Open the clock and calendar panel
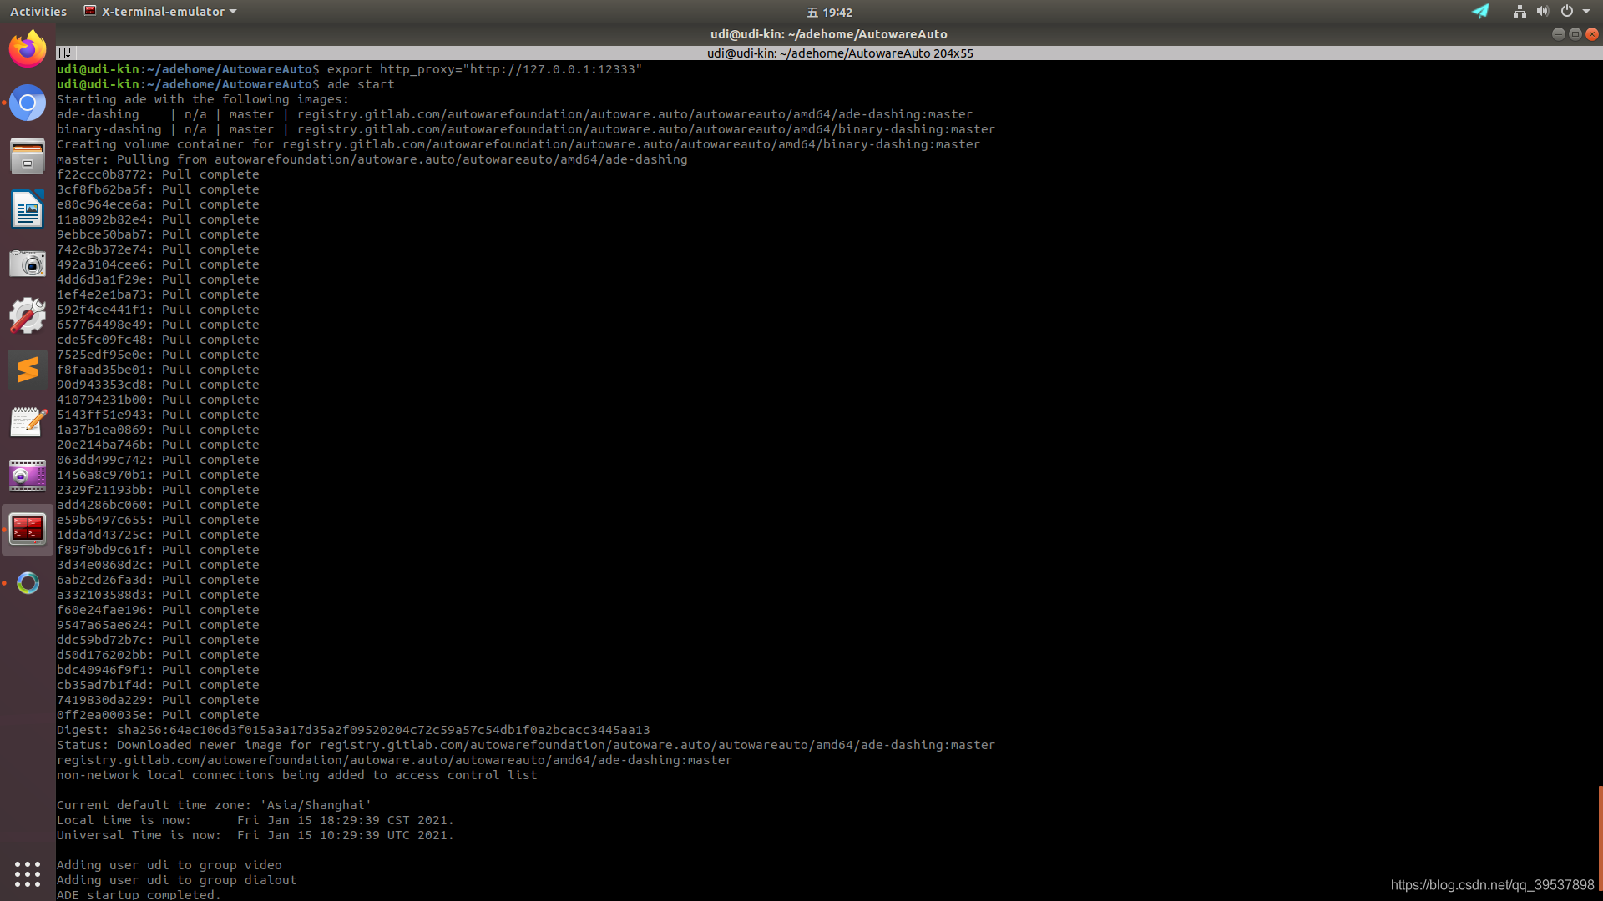This screenshot has height=901, width=1603. pos(829,12)
